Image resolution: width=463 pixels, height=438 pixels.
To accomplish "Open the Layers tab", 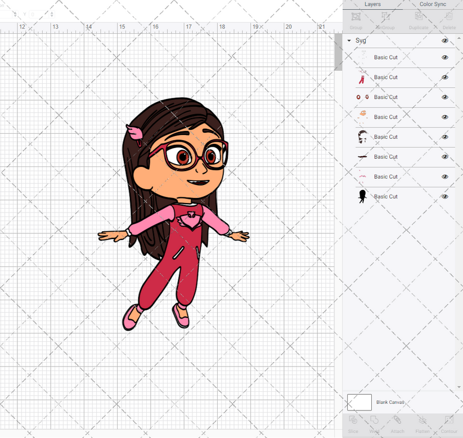I will pos(372,4).
